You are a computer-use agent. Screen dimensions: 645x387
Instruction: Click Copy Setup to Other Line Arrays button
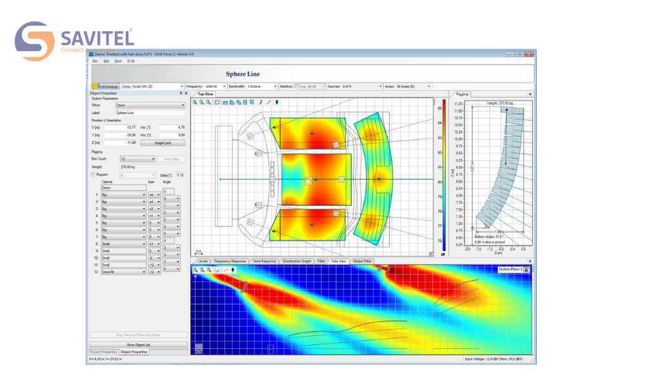[138, 335]
